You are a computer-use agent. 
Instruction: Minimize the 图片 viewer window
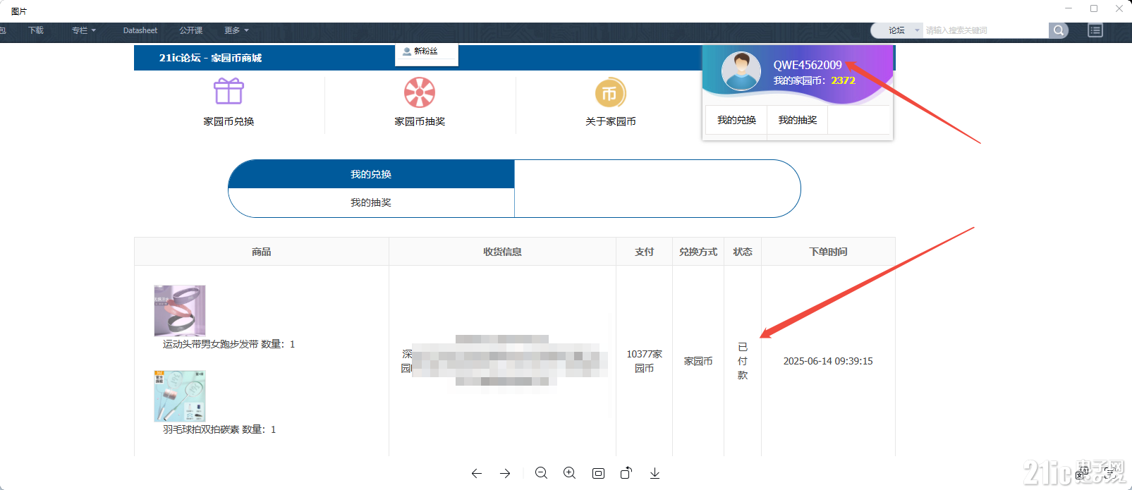1069,8
